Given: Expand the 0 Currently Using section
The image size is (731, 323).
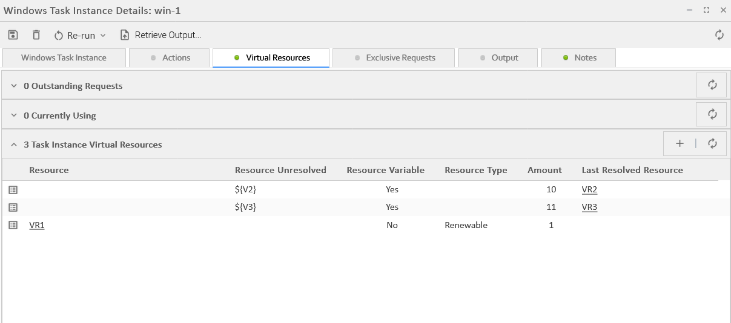Looking at the screenshot, I should pyautogui.click(x=14, y=116).
